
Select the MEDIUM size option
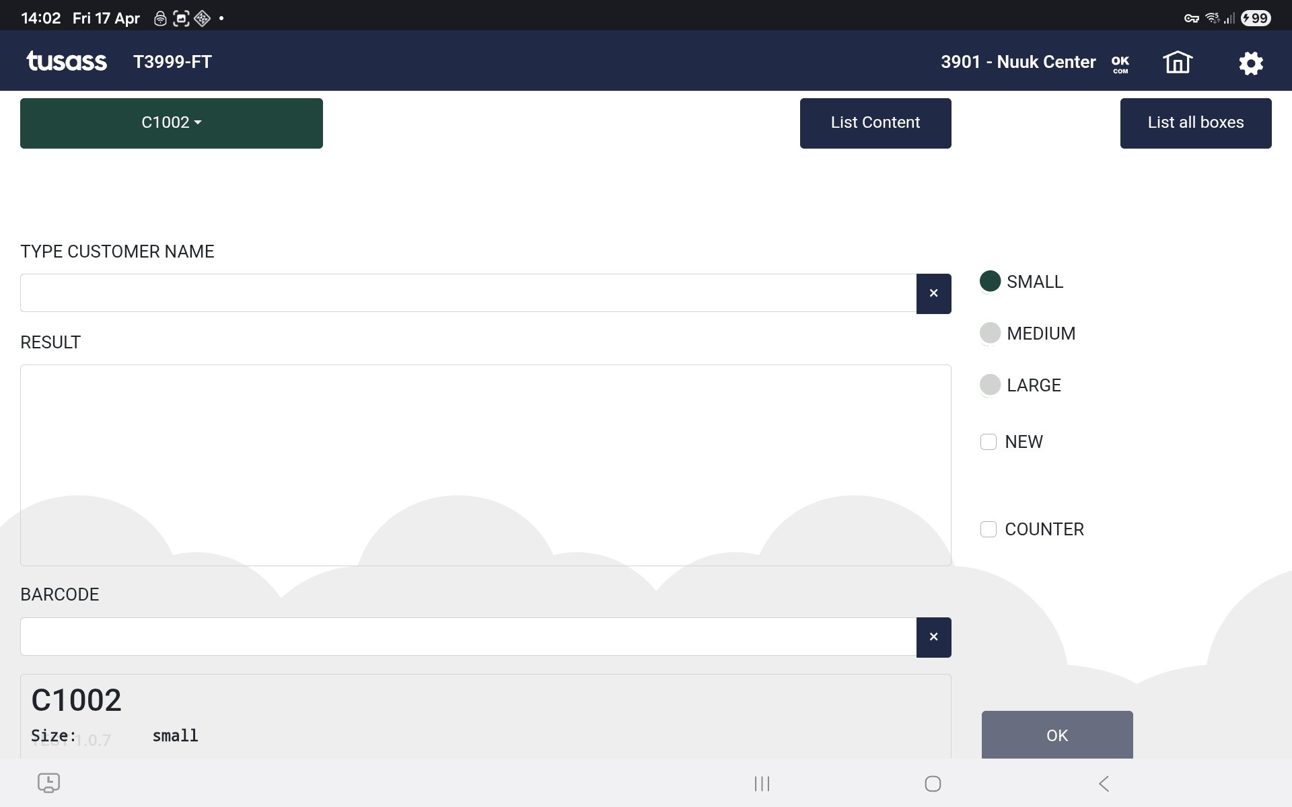(989, 333)
